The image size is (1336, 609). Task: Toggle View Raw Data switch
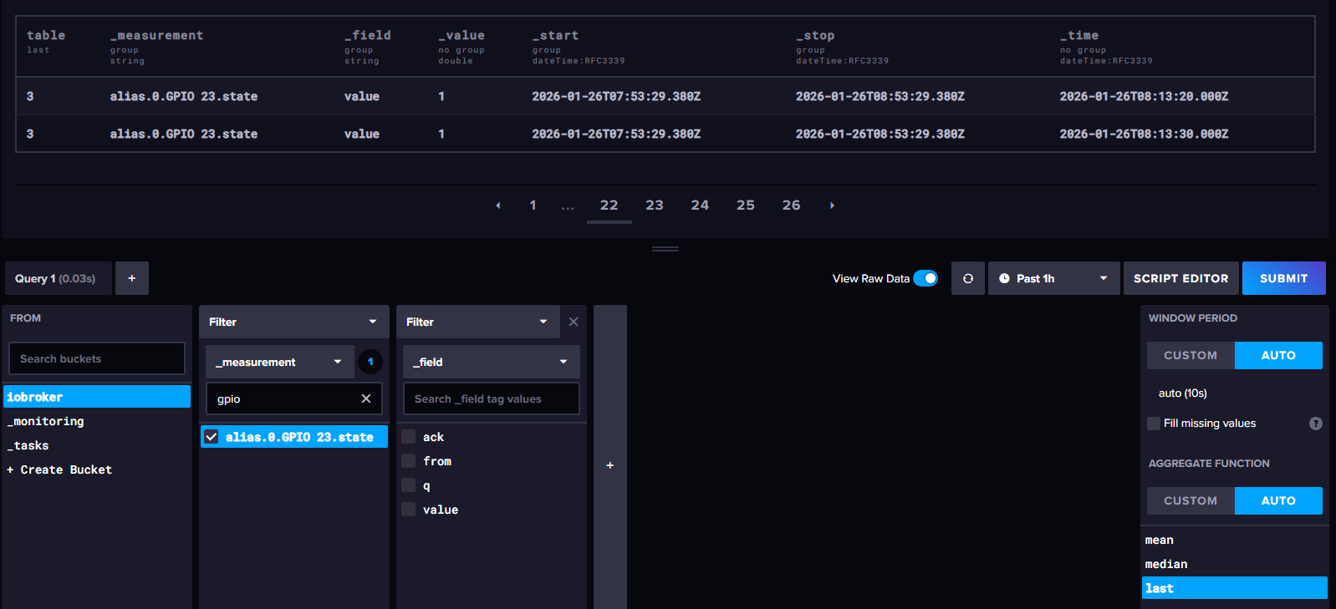click(926, 278)
